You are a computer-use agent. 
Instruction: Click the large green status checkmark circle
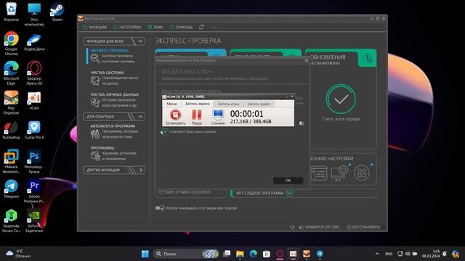(341, 99)
